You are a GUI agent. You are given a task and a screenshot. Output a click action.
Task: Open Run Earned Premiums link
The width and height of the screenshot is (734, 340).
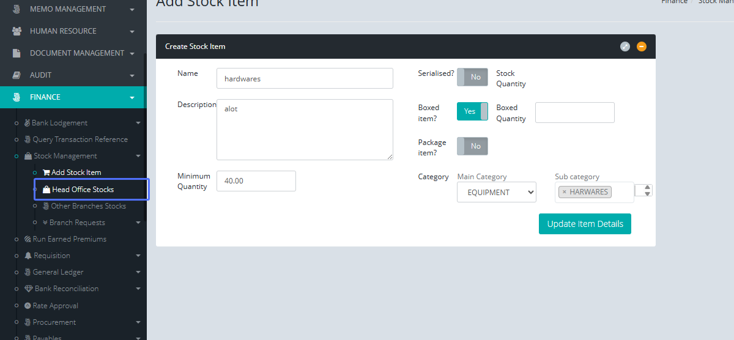click(x=69, y=239)
